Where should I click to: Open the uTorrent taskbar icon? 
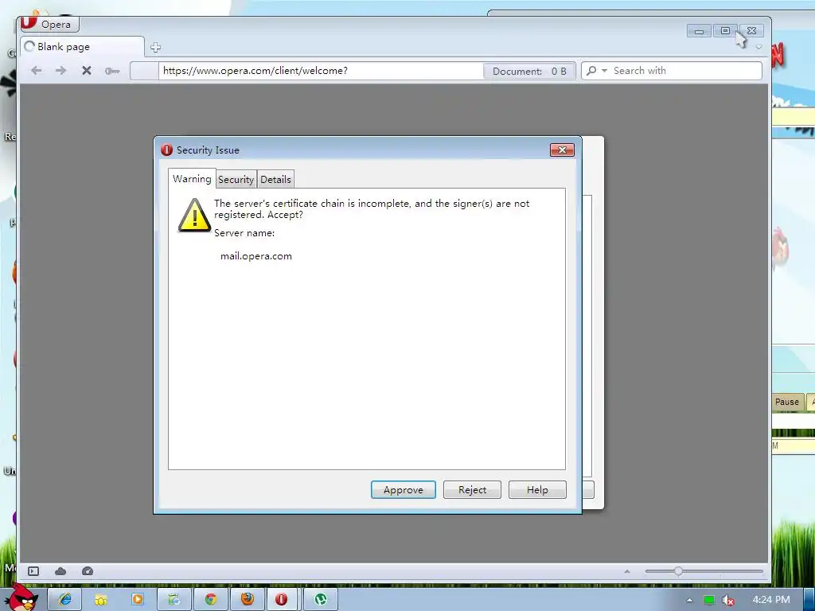click(x=321, y=600)
